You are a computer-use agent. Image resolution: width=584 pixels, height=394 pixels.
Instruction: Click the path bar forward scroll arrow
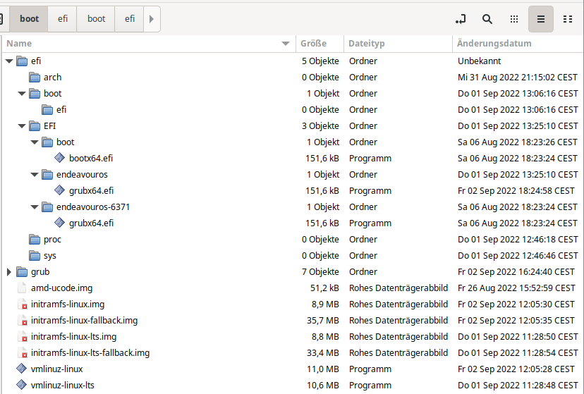pos(152,19)
